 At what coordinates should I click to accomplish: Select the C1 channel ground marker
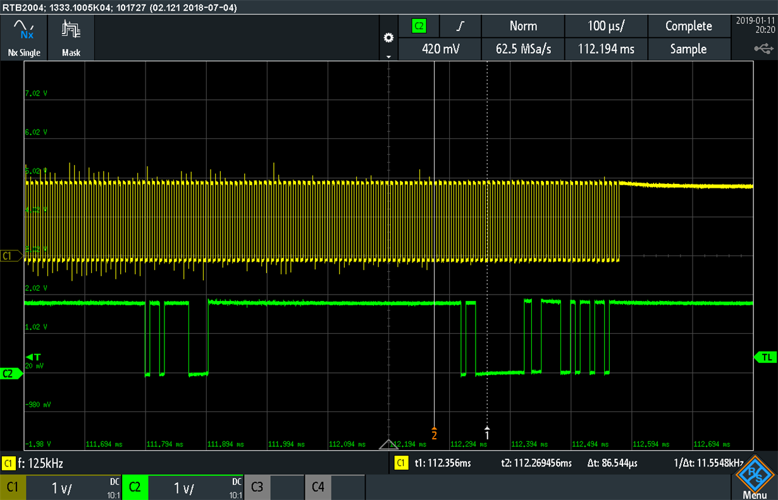click(x=11, y=256)
